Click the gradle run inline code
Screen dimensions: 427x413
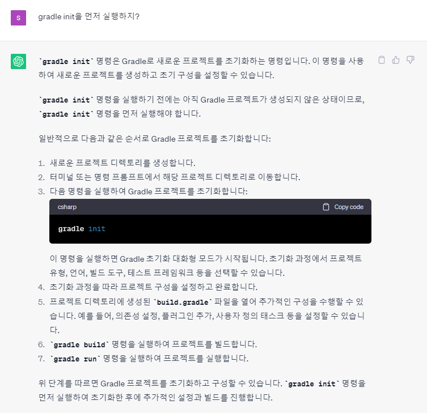pos(75,359)
